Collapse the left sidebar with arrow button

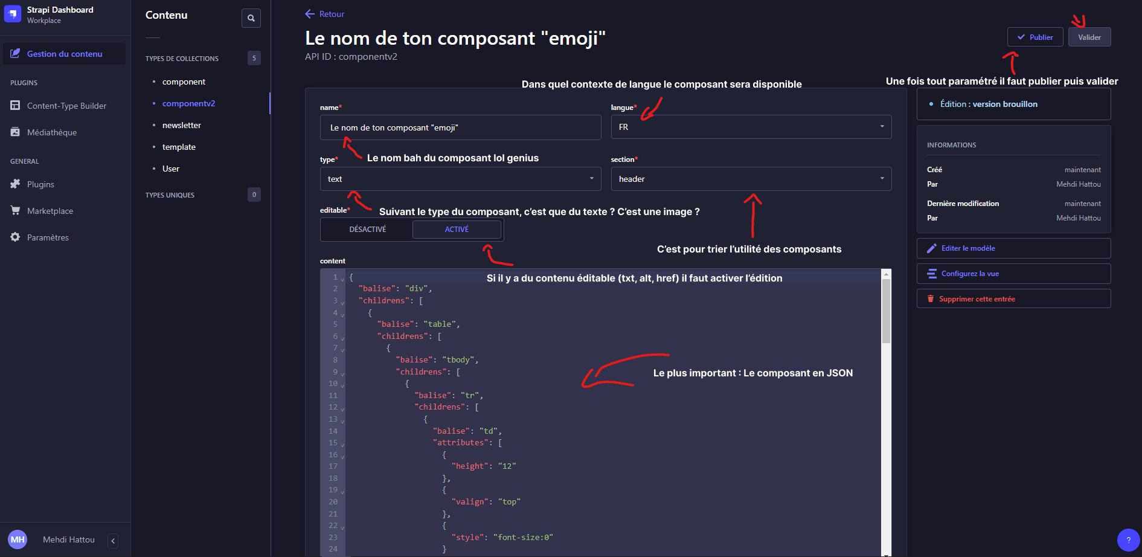click(113, 541)
